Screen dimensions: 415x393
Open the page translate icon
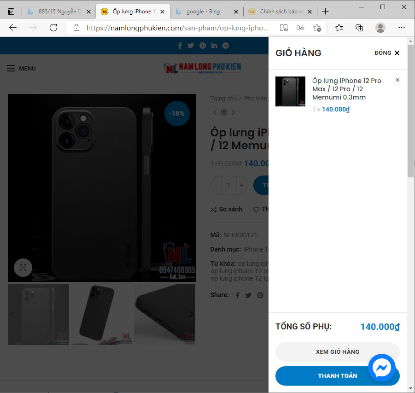pos(300,28)
